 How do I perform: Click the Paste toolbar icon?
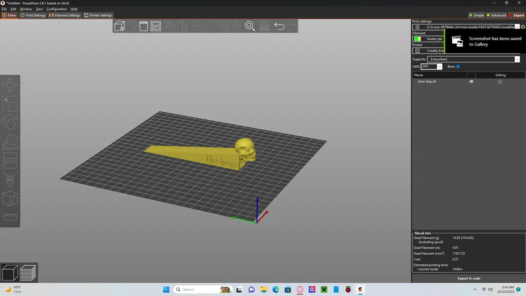182,26
